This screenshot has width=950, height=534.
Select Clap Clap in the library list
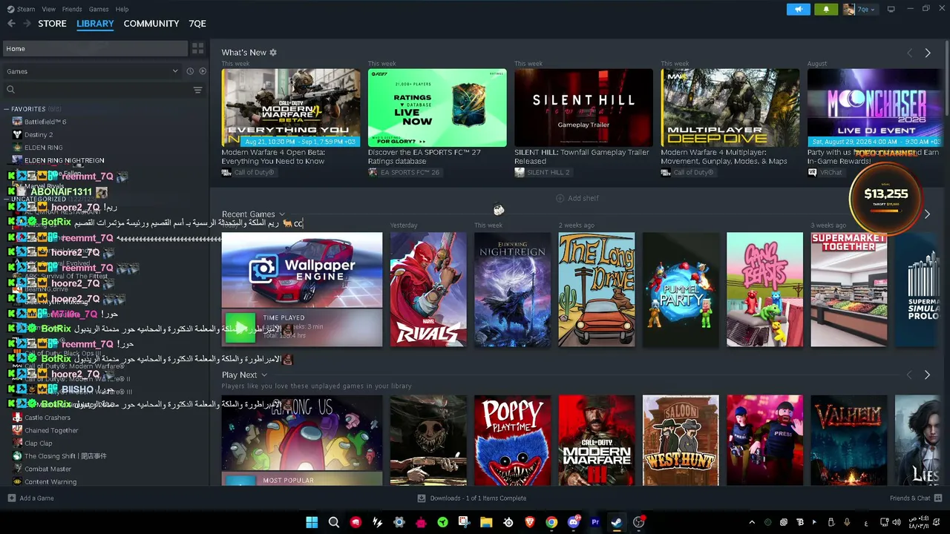(39, 444)
